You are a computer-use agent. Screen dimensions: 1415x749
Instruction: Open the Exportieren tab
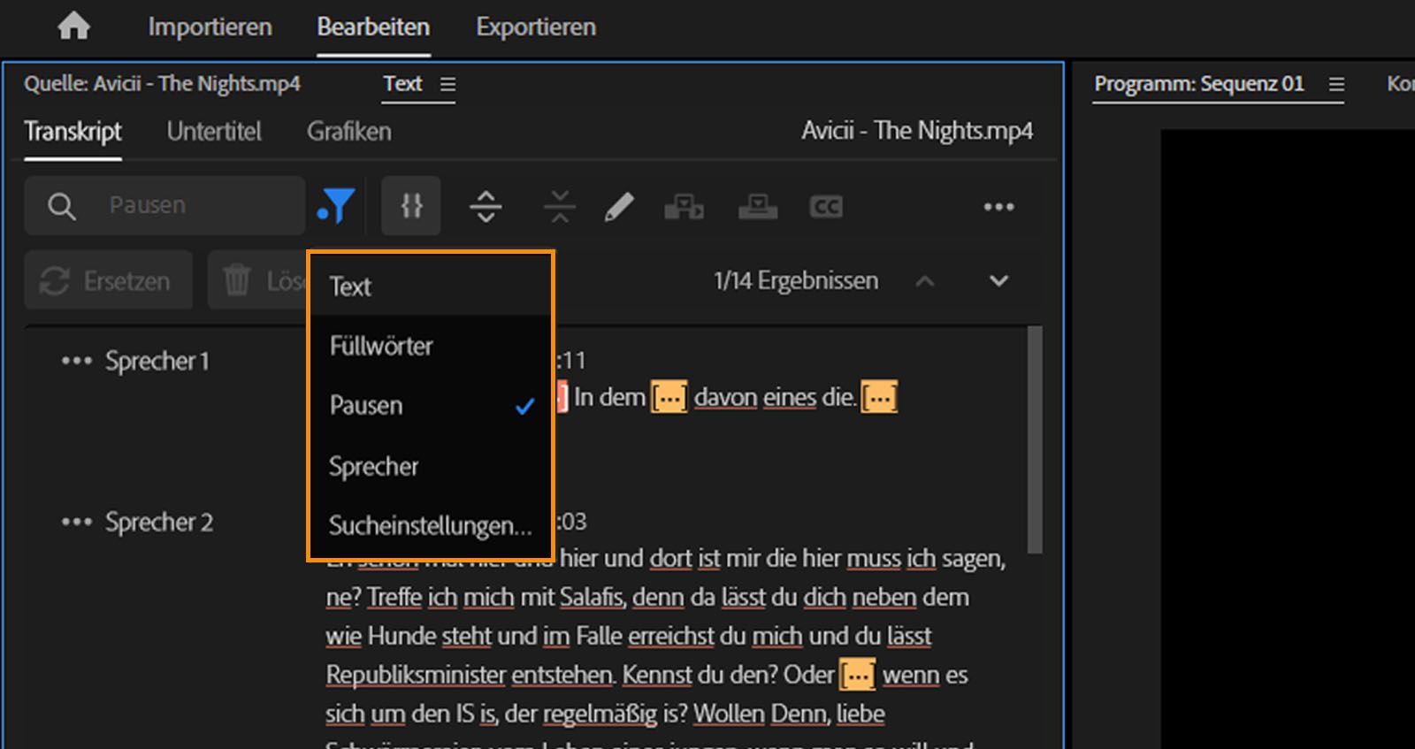(536, 27)
